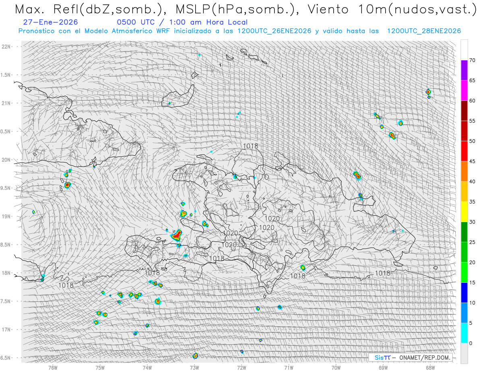Click the '9.5N' latitude label
Viewport: 483px width, 373px height.
click(6, 188)
